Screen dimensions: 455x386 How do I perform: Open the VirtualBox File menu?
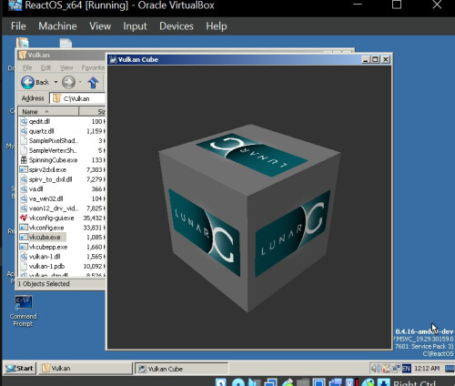point(18,26)
